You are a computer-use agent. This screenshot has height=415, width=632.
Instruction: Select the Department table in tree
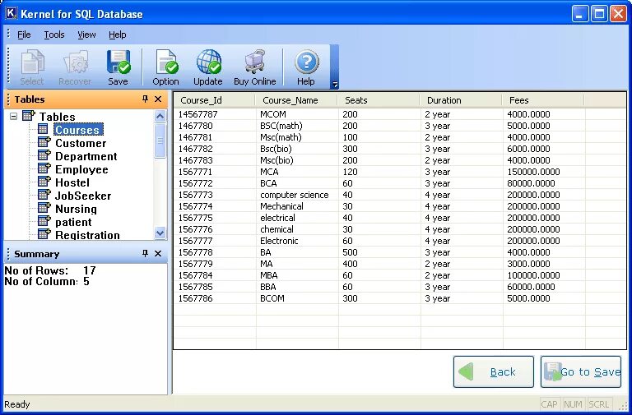click(86, 156)
